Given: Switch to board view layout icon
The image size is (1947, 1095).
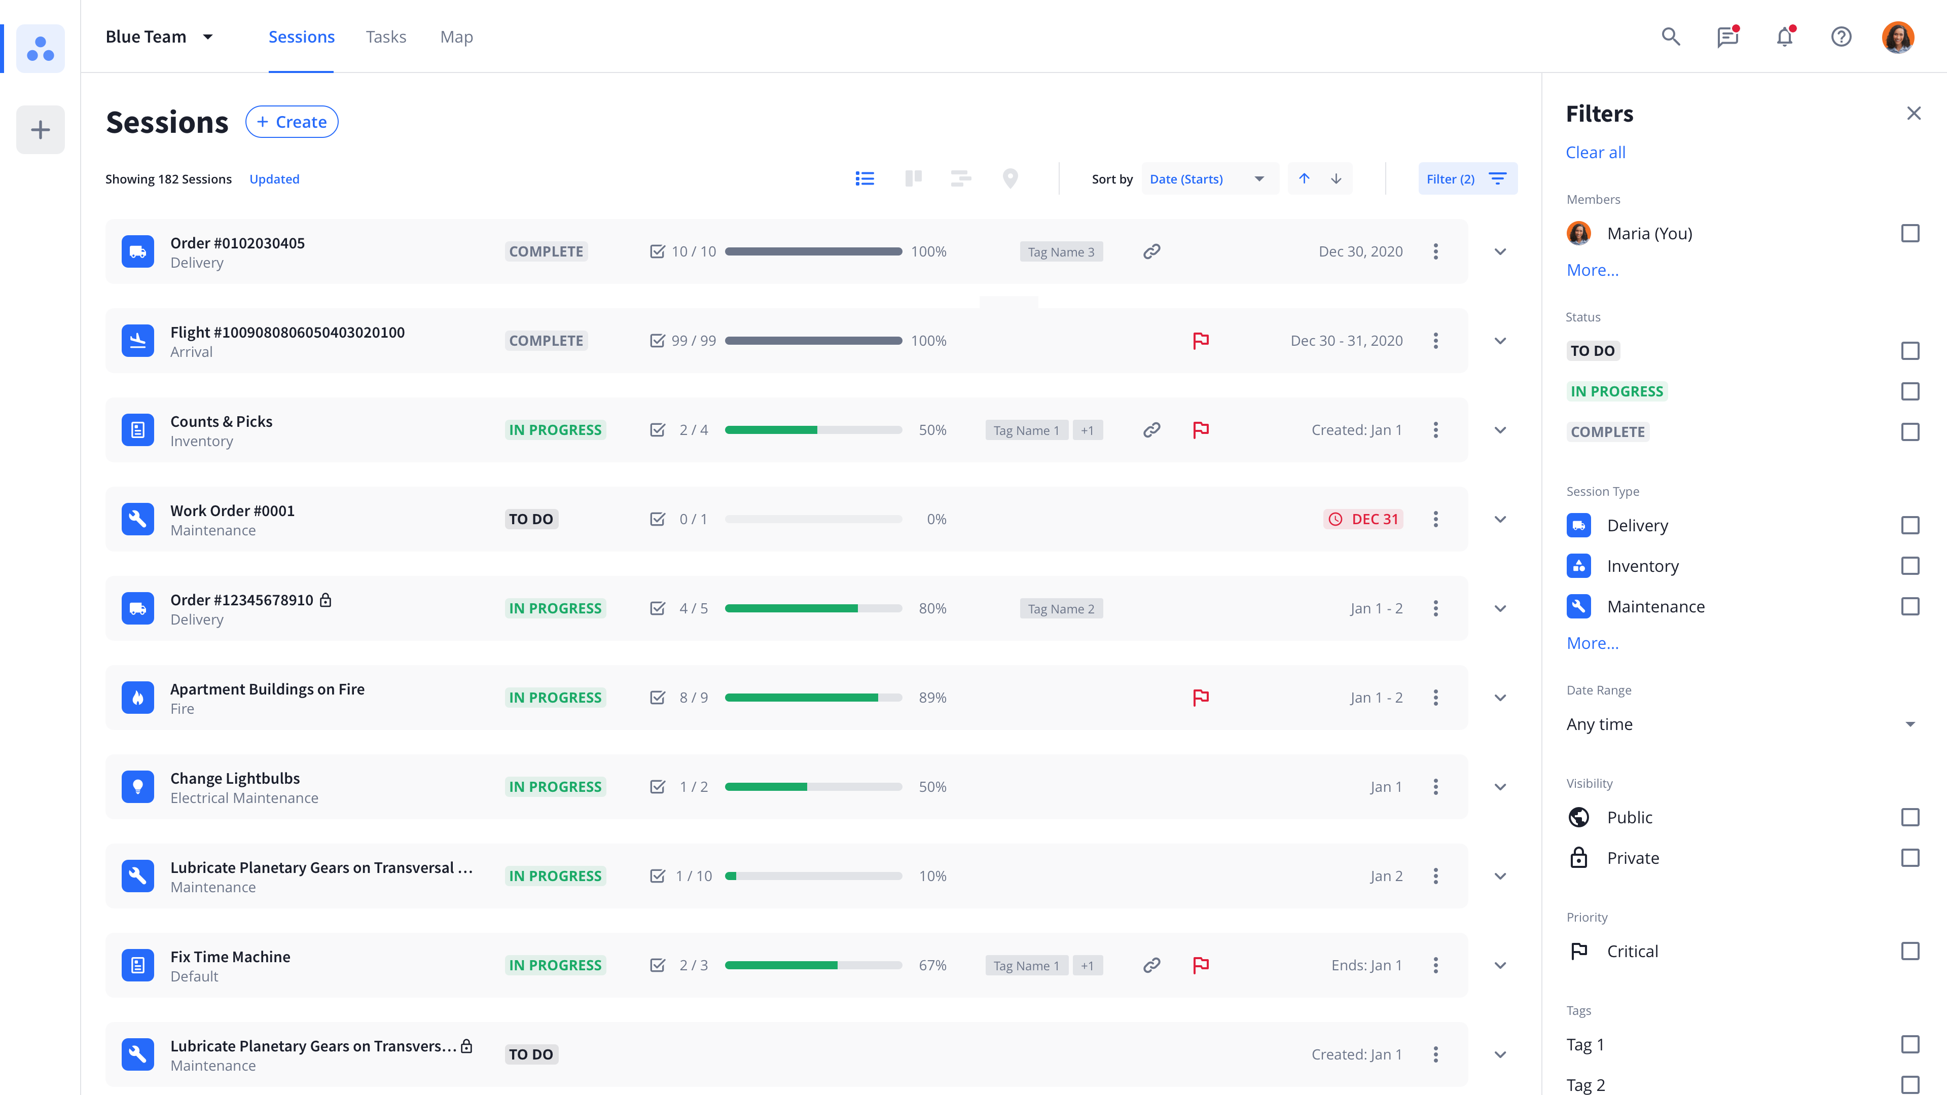Looking at the screenshot, I should pos(913,178).
